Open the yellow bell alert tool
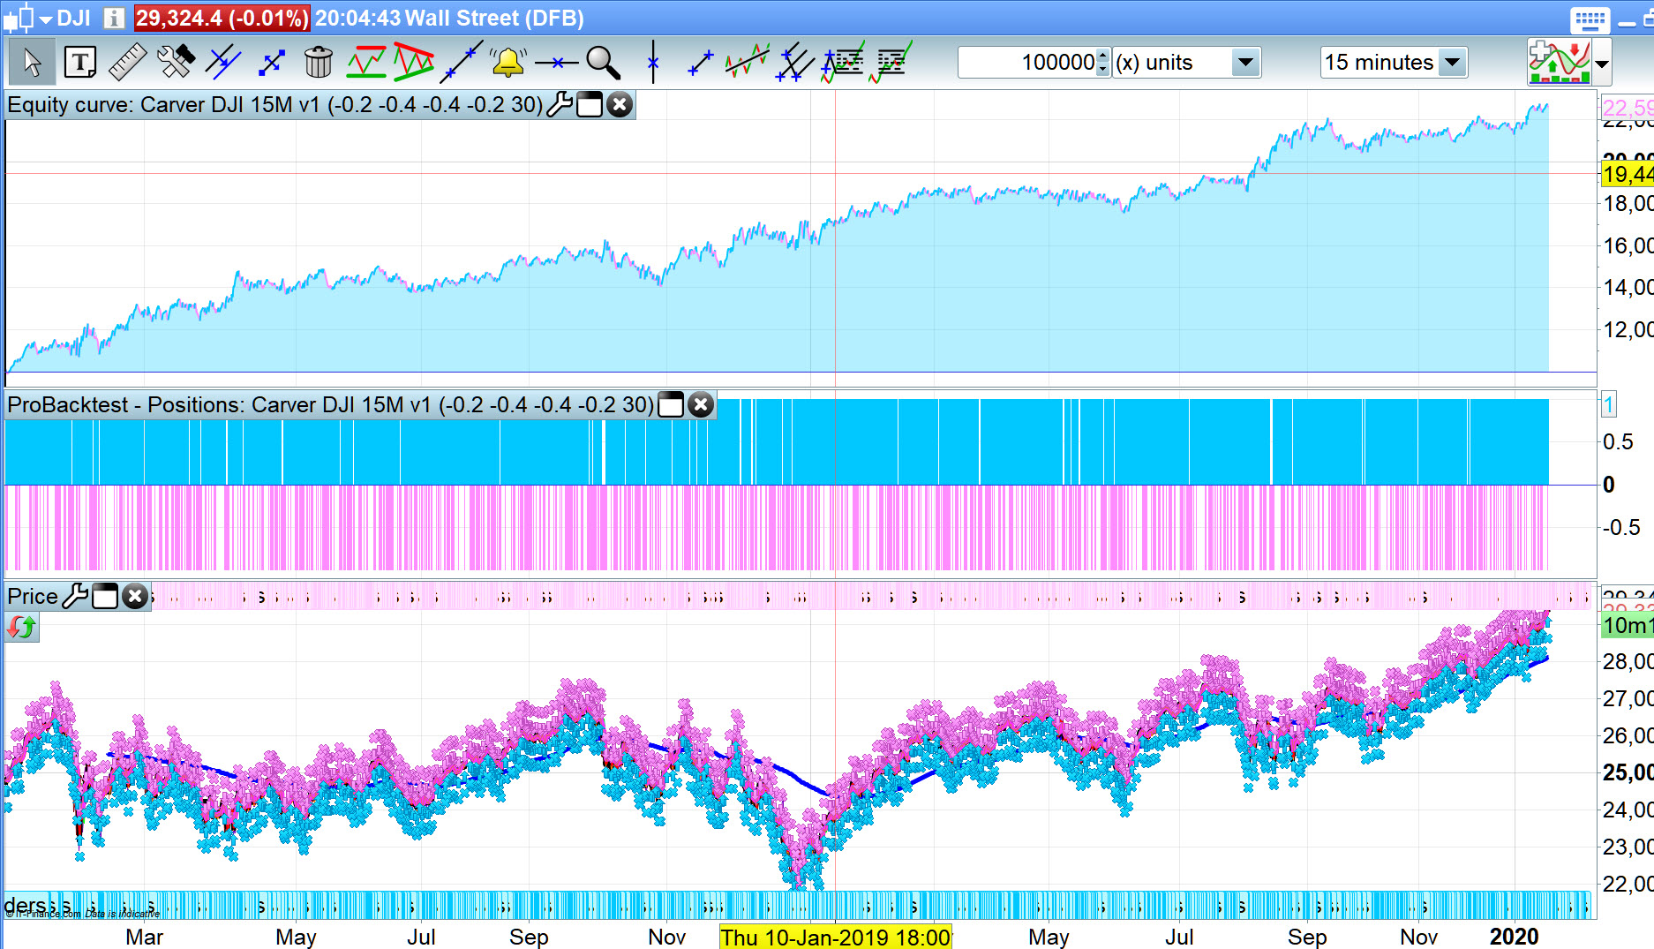 (x=508, y=62)
